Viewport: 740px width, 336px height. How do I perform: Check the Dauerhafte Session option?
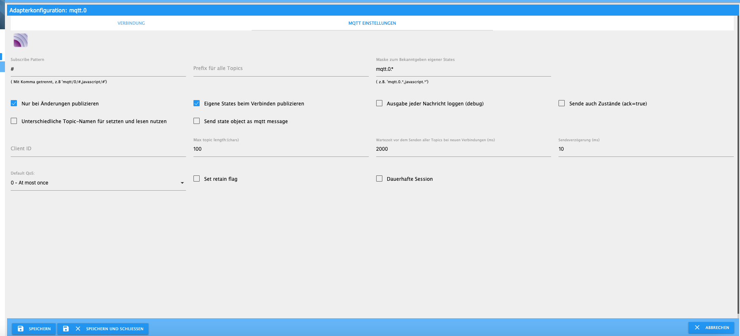click(x=379, y=179)
